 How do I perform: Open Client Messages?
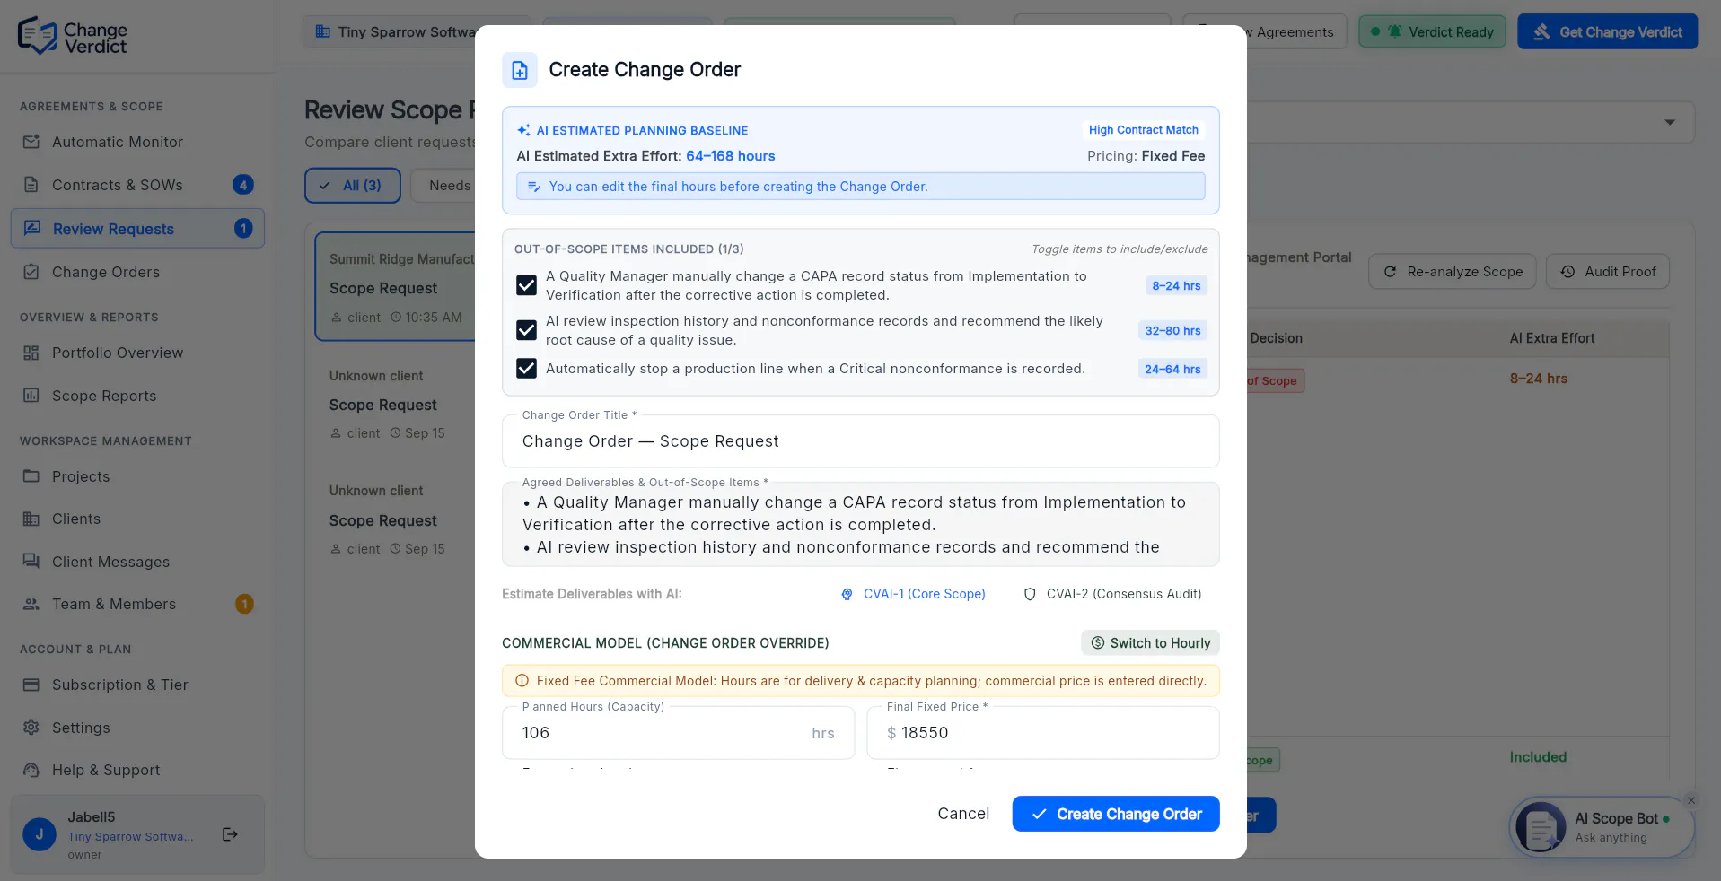point(137,562)
